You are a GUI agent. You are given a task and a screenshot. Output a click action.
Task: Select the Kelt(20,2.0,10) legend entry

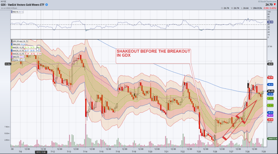tap(26, 51)
